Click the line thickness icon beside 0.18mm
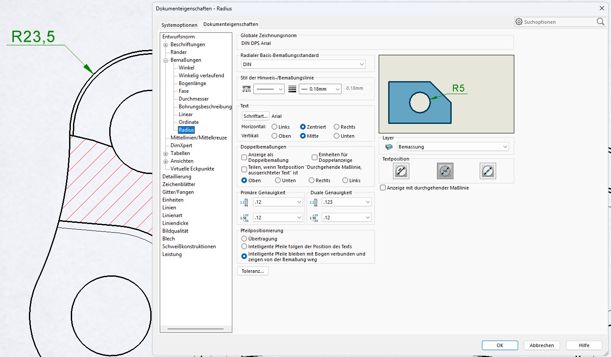 point(292,89)
